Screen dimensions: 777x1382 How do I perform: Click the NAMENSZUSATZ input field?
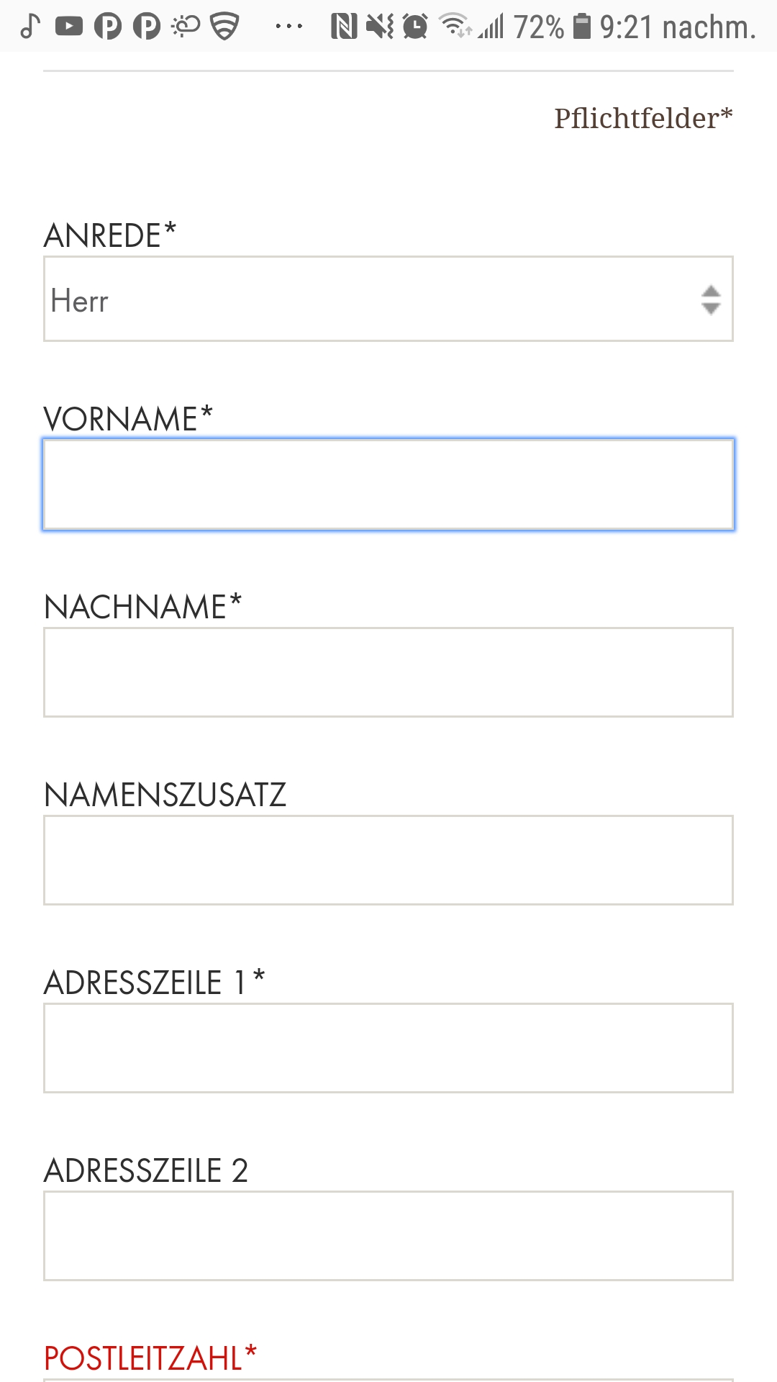(388, 859)
